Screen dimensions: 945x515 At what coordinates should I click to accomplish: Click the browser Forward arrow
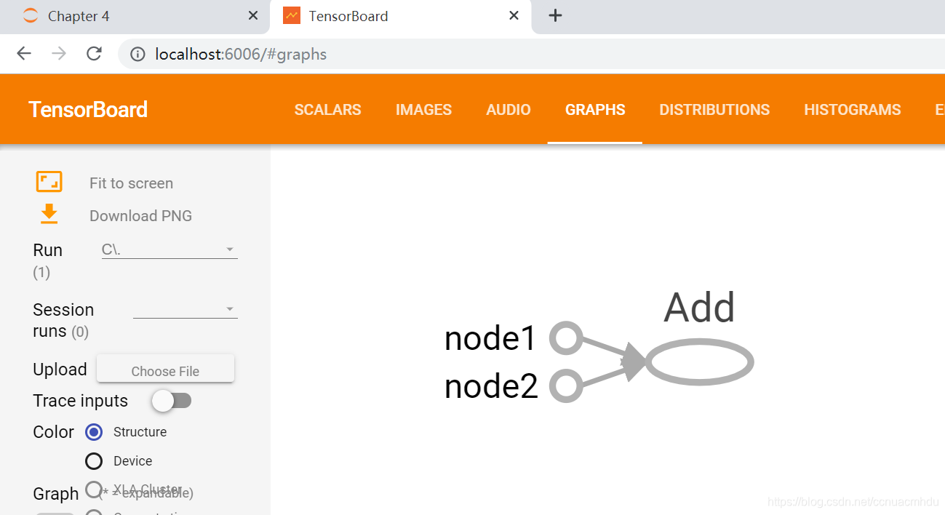(59, 54)
